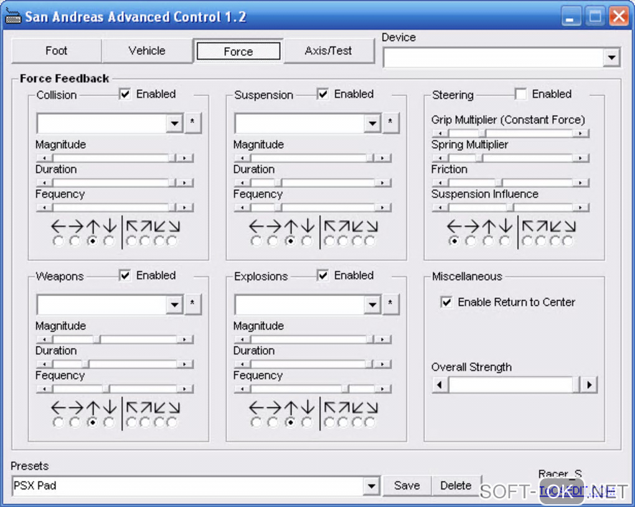635x507 pixels.
Task: Click right arrow of Collision Magnitude slider
Action: [185, 158]
